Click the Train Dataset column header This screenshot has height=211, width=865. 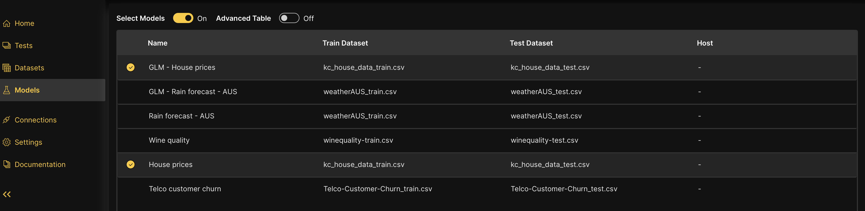pyautogui.click(x=345, y=43)
